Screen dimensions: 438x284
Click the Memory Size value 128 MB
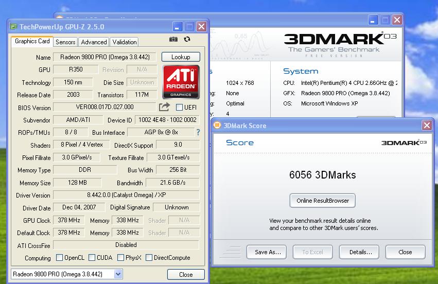pos(77,183)
